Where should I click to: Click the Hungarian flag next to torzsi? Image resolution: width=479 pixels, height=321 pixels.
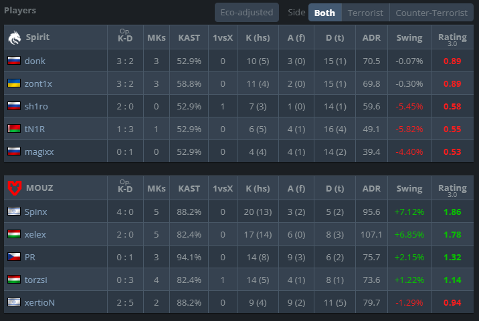[14, 279]
